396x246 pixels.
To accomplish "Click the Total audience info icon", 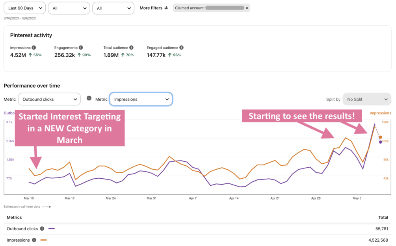I will [131, 48].
